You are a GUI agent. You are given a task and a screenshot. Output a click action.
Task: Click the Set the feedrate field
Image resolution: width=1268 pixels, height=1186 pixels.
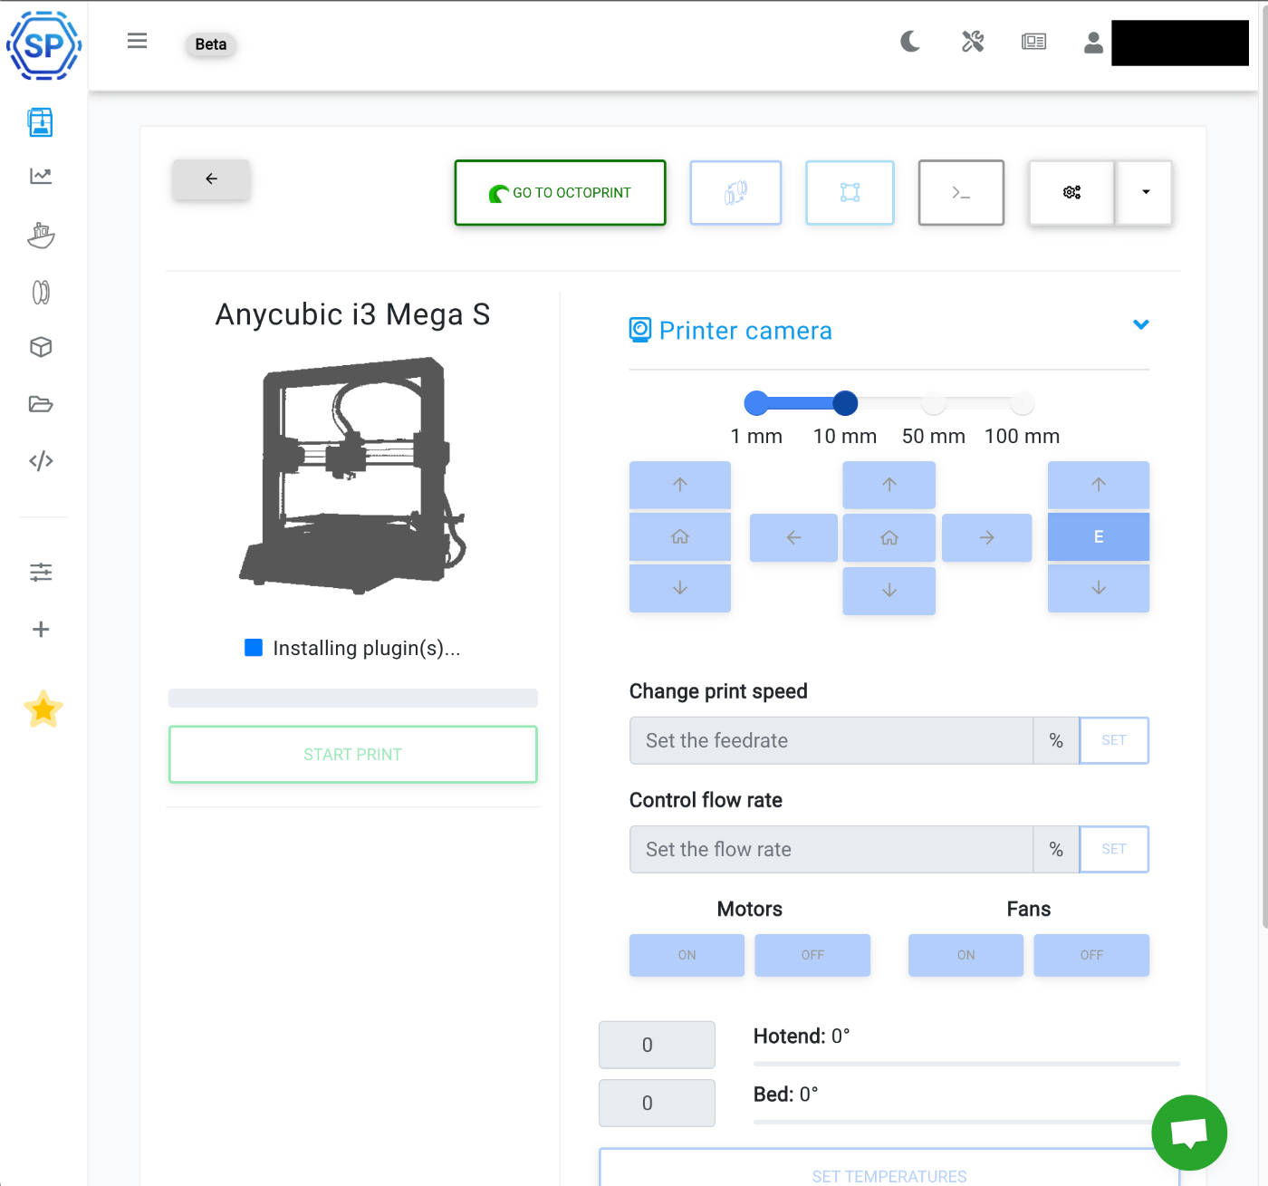point(831,741)
